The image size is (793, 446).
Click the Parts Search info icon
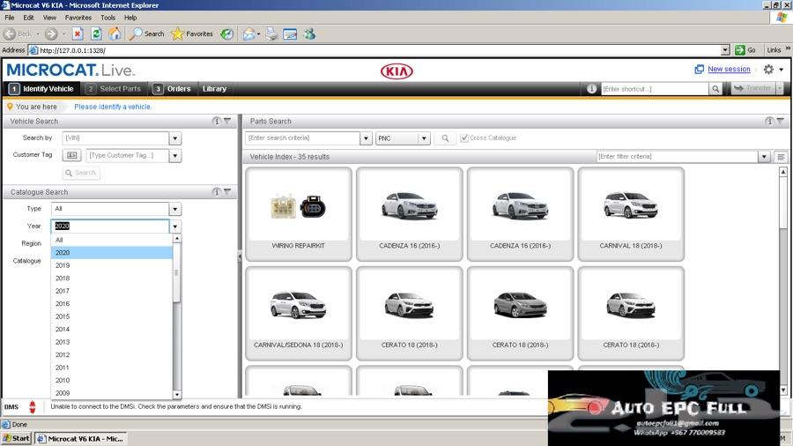pyautogui.click(x=769, y=121)
